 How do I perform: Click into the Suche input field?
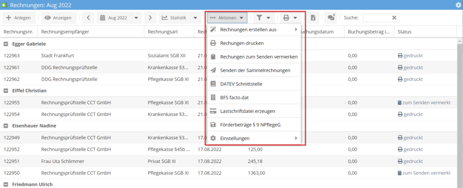tap(376, 18)
